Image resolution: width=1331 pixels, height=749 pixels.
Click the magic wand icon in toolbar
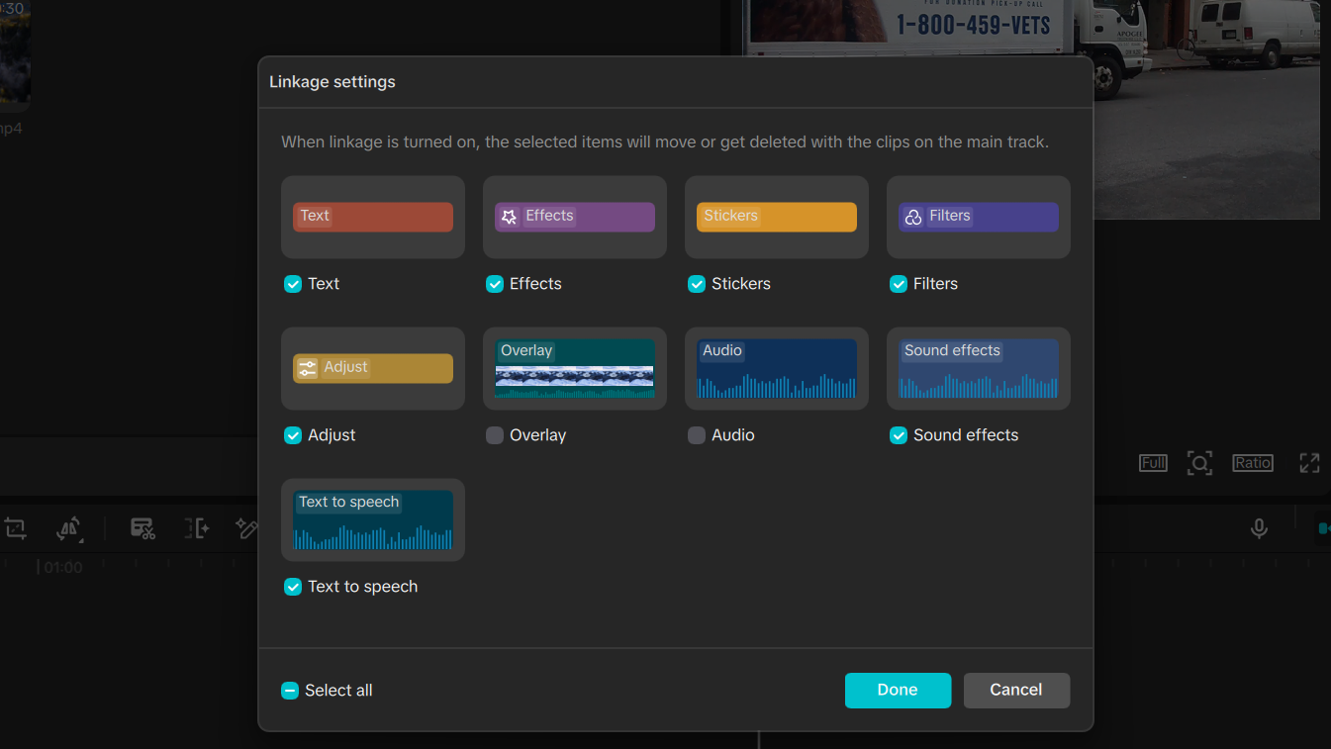[x=246, y=528]
